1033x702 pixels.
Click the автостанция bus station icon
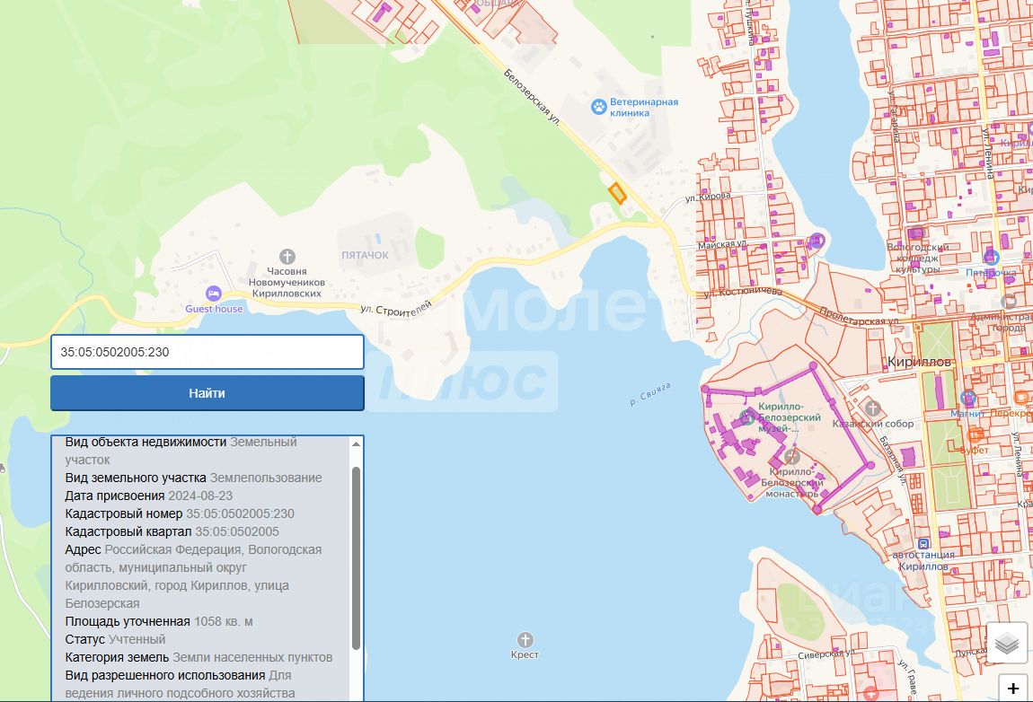923,544
